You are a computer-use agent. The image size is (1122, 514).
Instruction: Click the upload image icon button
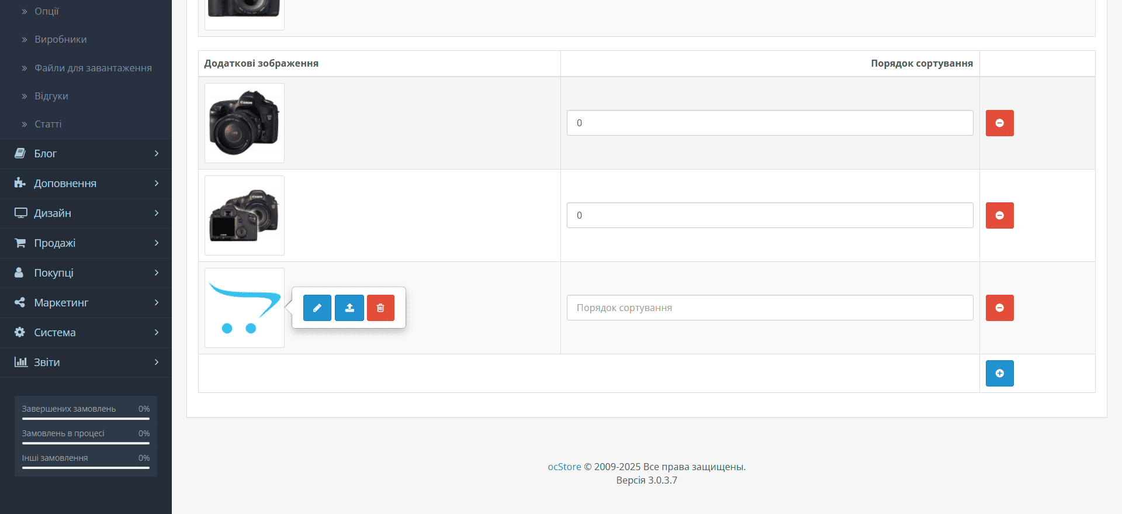pos(349,308)
